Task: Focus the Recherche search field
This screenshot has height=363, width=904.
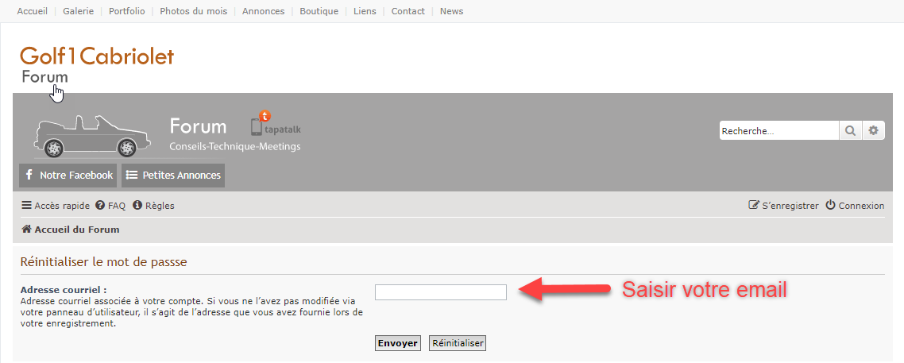Action: tap(778, 131)
